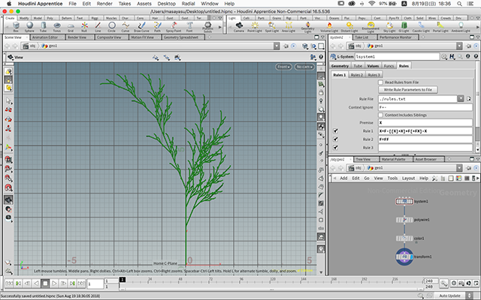Enable Read Rules from File checkbox
This screenshot has width=481, height=300.
click(379, 82)
